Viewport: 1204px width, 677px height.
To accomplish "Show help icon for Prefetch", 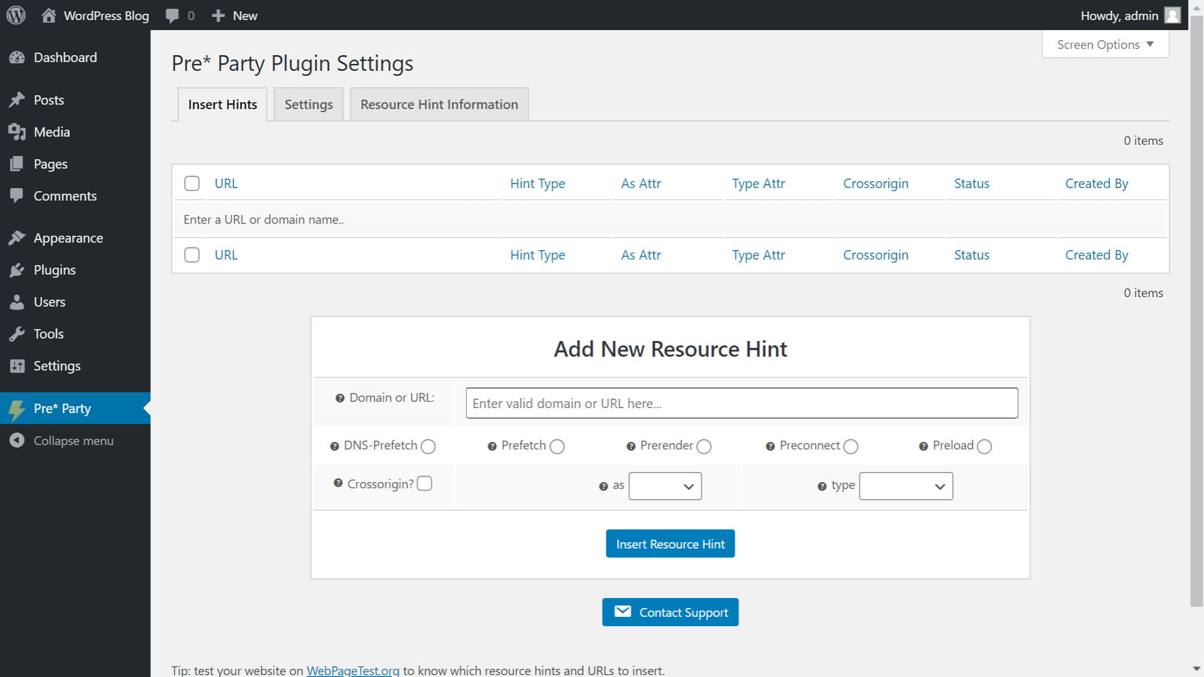I will [x=492, y=446].
